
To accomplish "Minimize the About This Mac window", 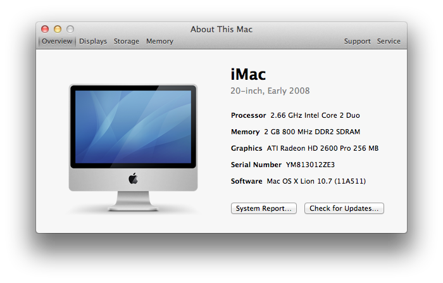I will 58,29.
